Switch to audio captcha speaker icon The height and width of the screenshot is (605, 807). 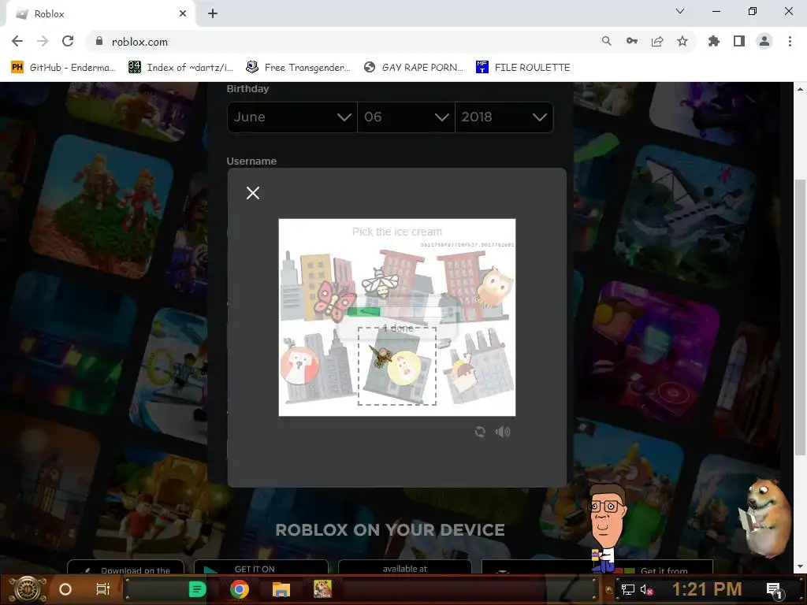click(503, 432)
